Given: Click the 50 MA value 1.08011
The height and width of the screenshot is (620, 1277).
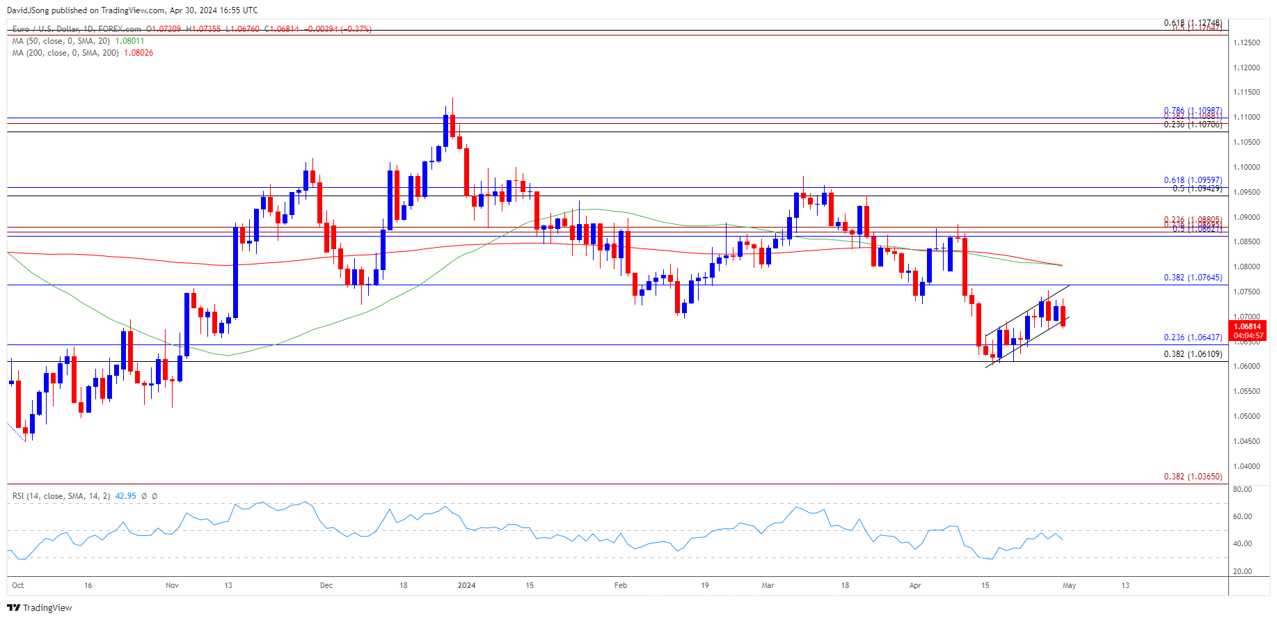Looking at the screenshot, I should point(129,41).
